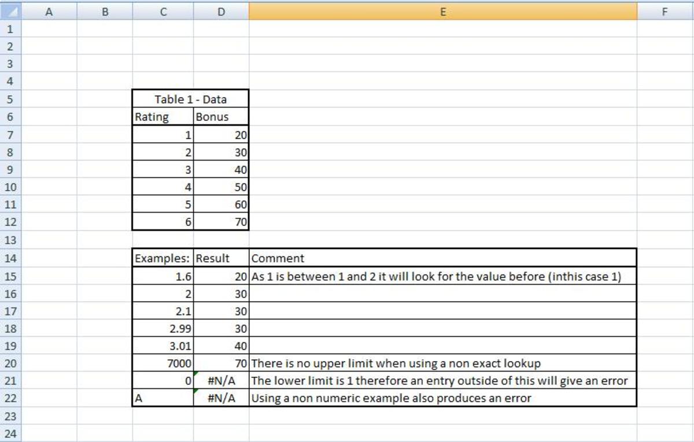Screen dimensions: 694x442
Task: Select column D header
Action: [222, 11]
